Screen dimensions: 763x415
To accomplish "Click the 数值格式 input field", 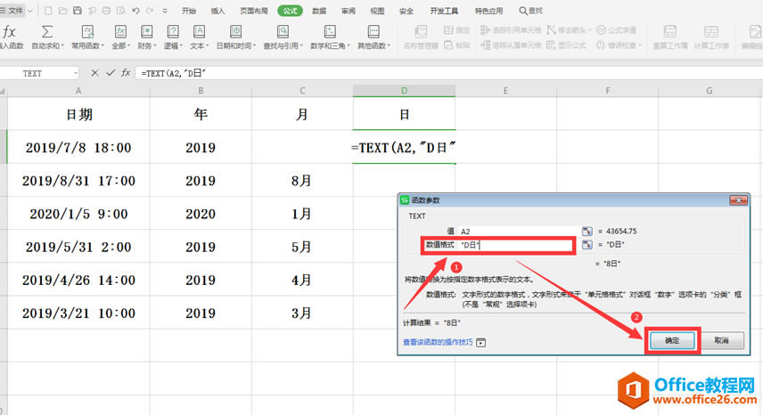I will [517, 245].
